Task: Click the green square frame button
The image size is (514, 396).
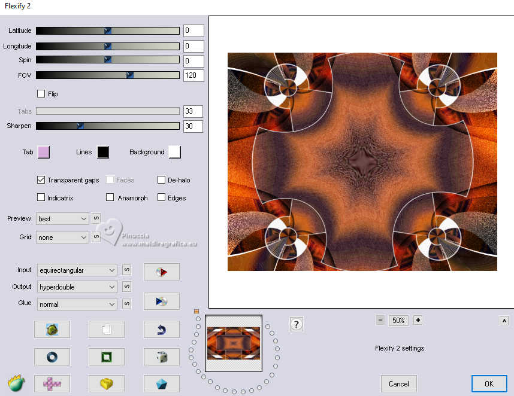Action: point(107,357)
